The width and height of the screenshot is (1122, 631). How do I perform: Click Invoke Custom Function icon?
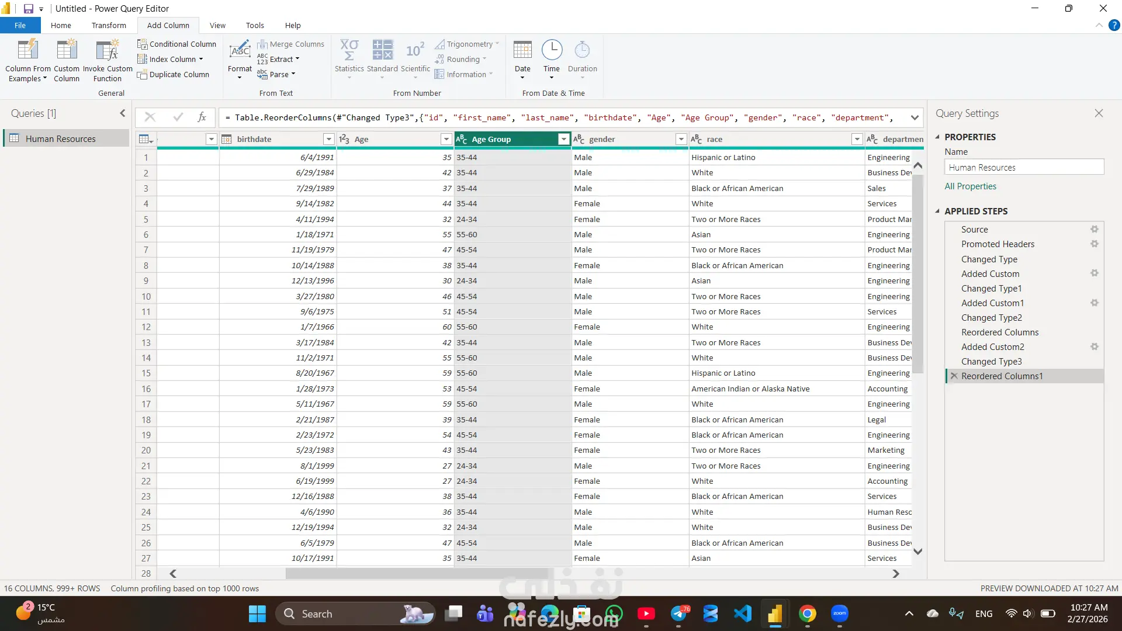pyautogui.click(x=108, y=51)
